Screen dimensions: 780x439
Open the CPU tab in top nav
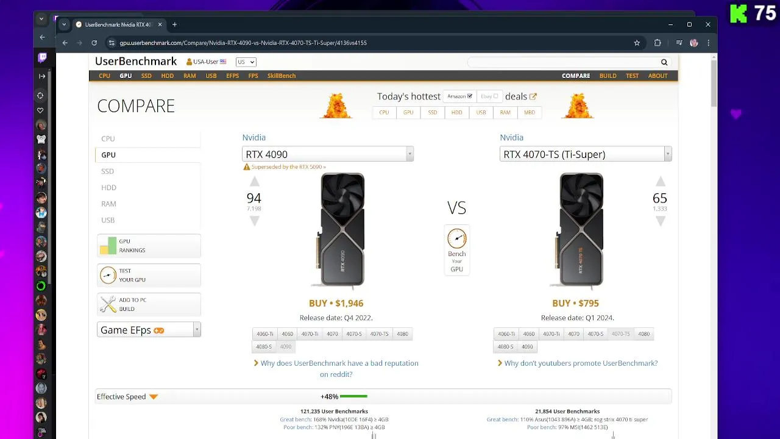[x=105, y=76]
